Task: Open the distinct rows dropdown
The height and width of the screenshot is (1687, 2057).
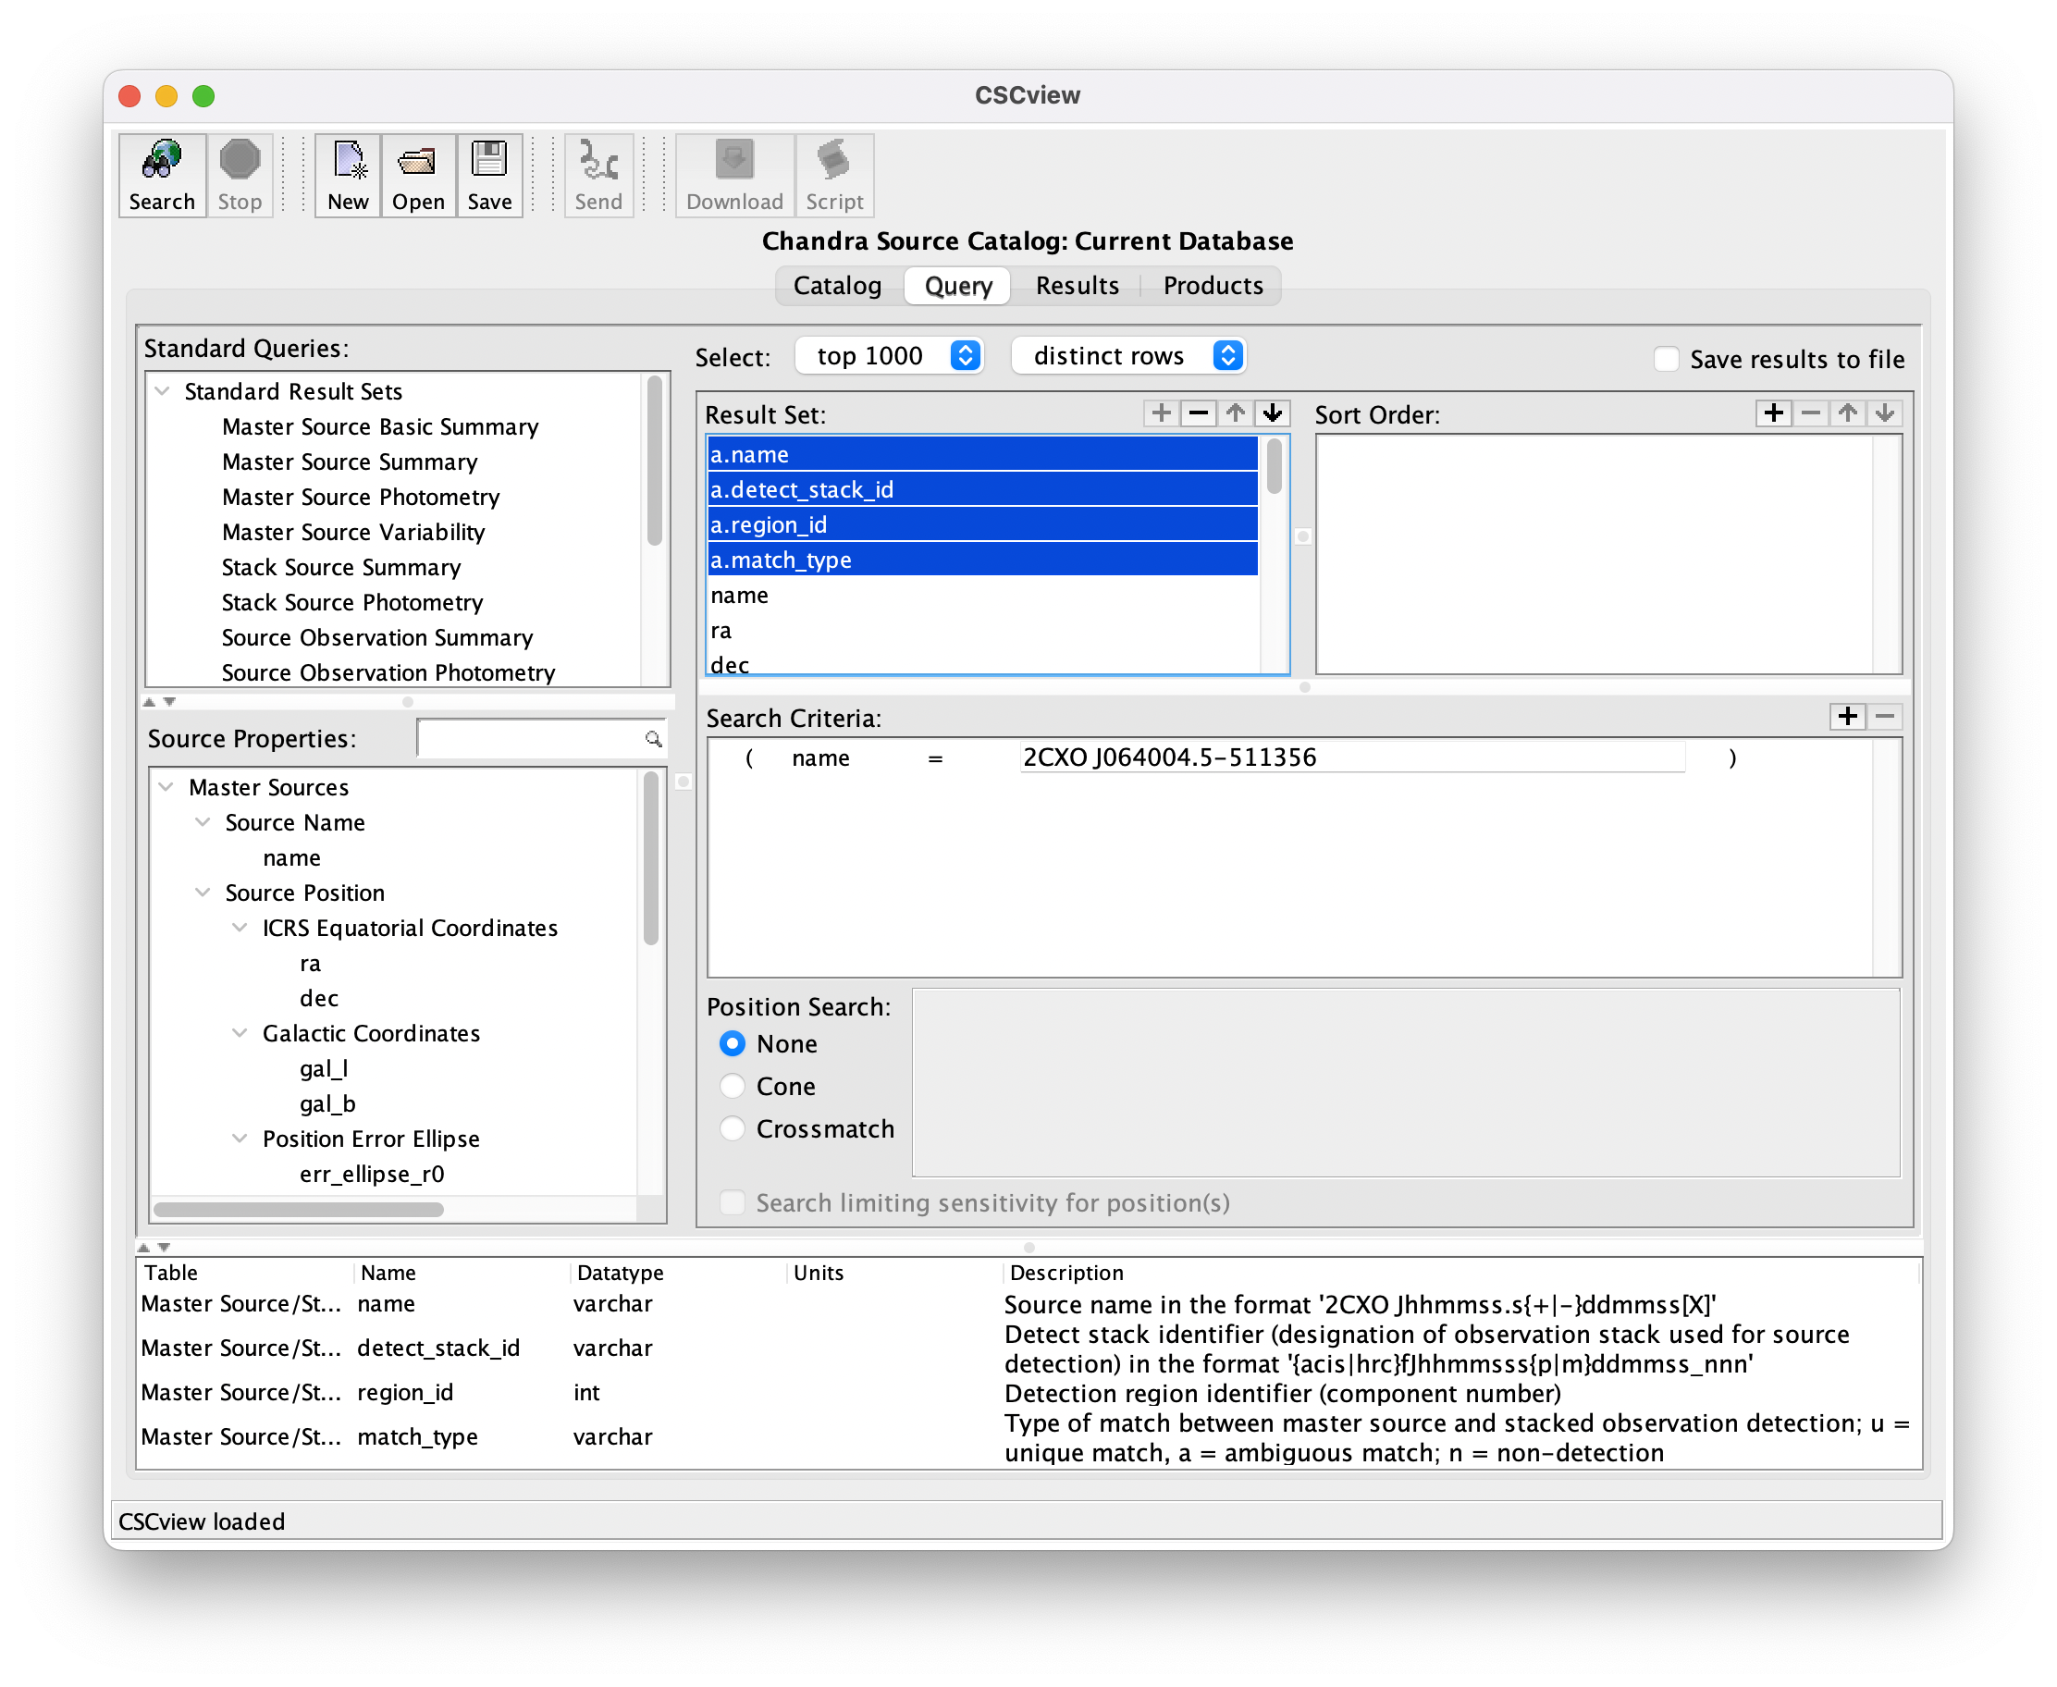Action: pyautogui.click(x=1127, y=356)
